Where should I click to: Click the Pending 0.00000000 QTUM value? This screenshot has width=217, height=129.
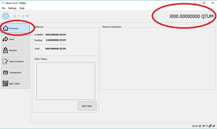(x=56, y=40)
